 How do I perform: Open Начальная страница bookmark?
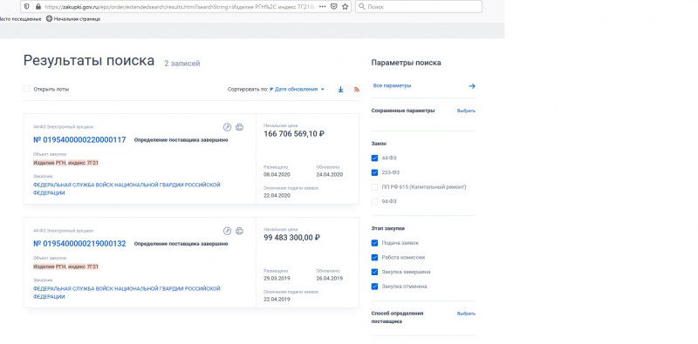tap(73, 19)
